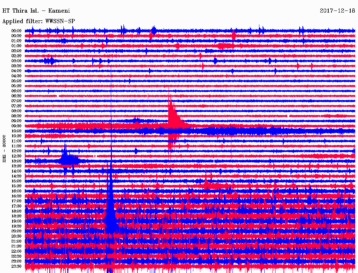This screenshot has width=358, height=273.
Task: Select the '23:00' time label
Action: click(x=16, y=261)
